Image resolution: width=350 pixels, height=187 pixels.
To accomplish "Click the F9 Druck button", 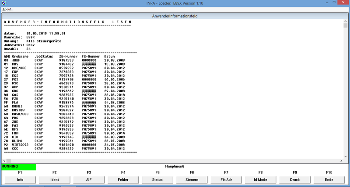I will coord(295,180).
